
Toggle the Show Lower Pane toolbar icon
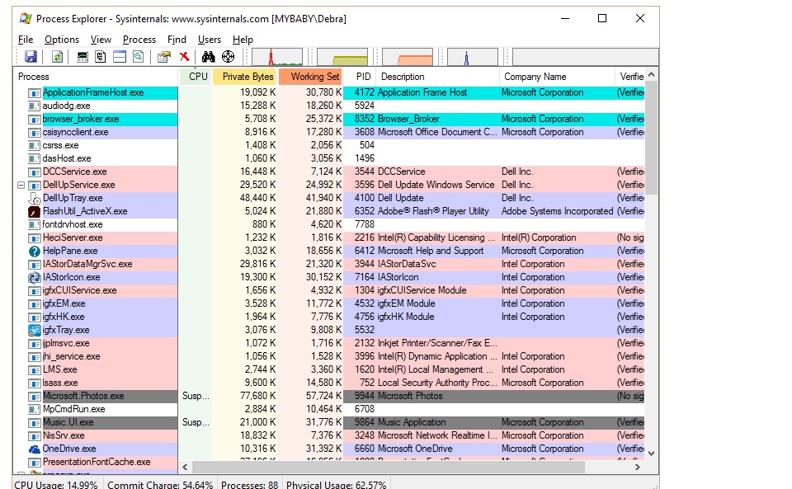click(120, 57)
